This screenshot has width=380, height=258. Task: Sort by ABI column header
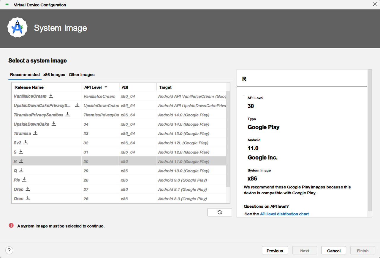tap(138, 87)
